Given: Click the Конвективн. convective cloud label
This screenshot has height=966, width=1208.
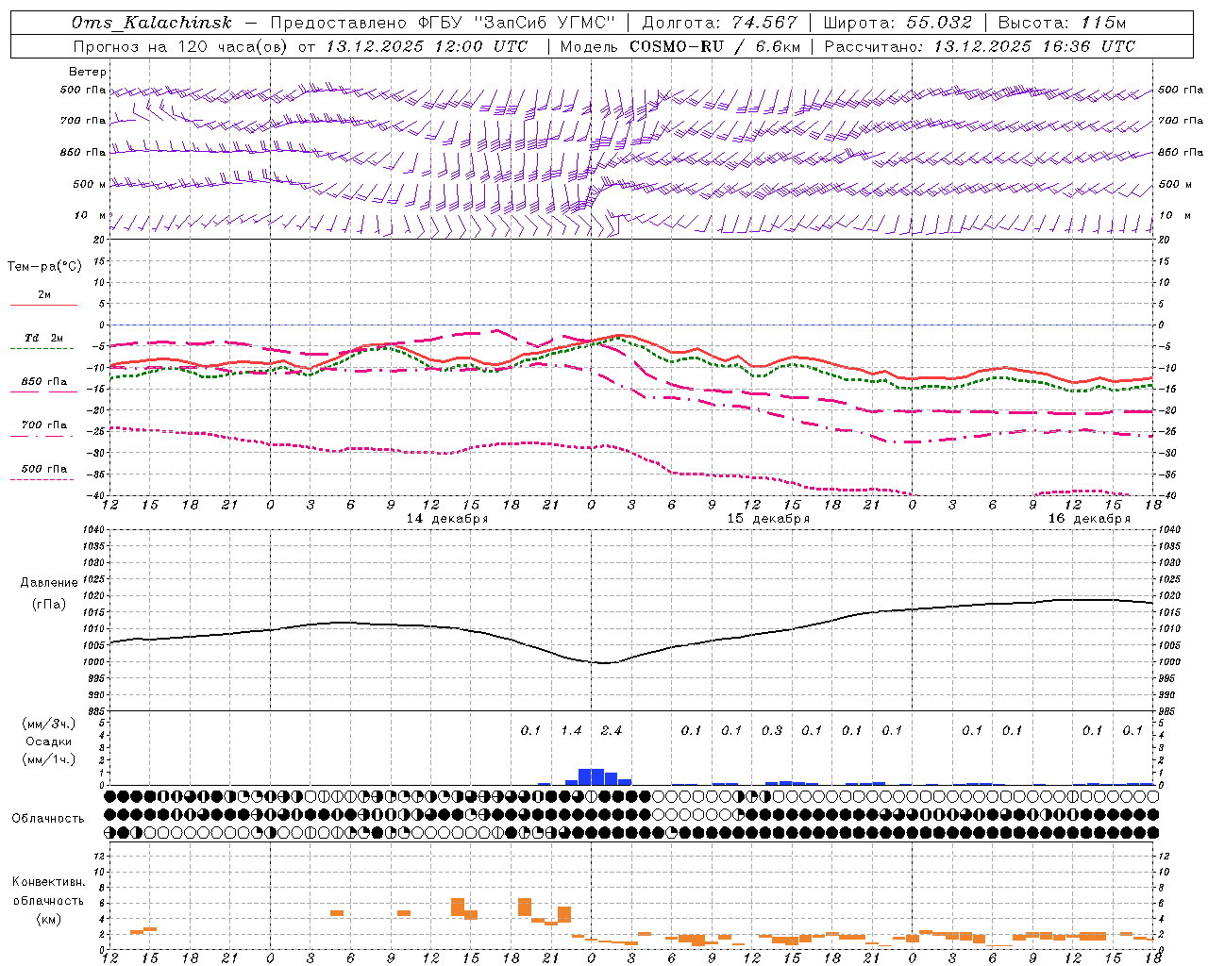Looking at the screenshot, I should (x=48, y=882).
